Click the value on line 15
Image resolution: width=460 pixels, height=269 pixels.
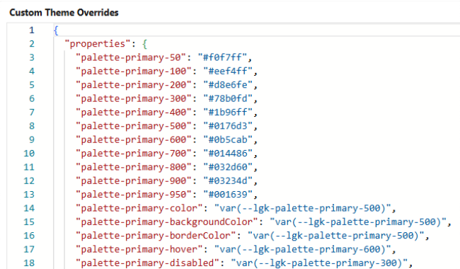pyautogui.click(x=358, y=222)
